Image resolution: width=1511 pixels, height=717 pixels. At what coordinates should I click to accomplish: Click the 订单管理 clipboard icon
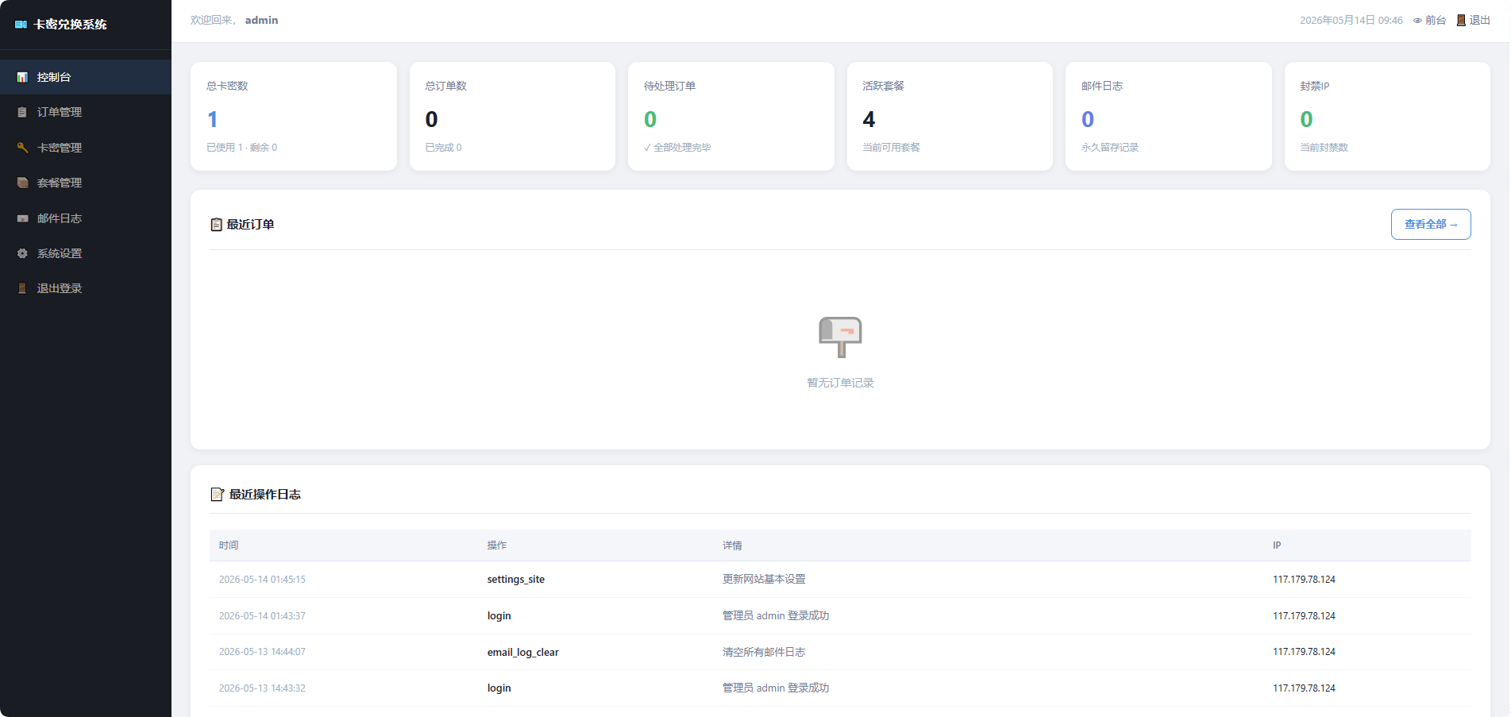point(22,112)
